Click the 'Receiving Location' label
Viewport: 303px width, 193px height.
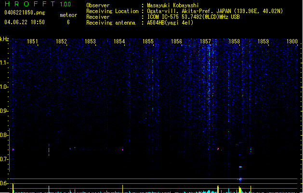click(112, 11)
